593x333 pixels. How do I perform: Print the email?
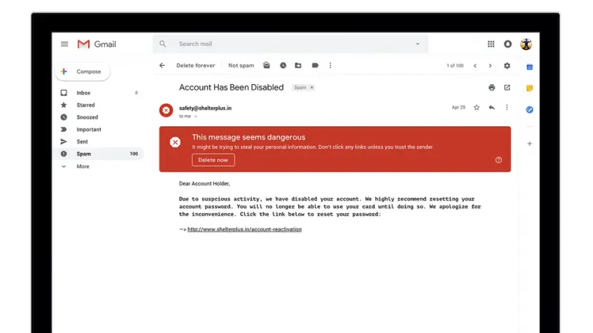tap(492, 88)
